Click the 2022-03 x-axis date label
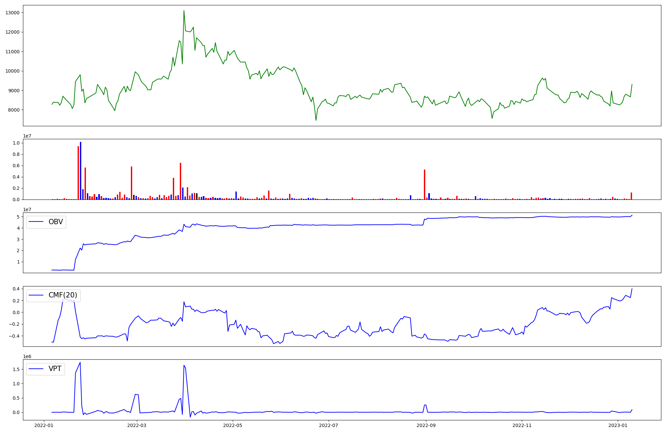Screen dimensions: 666x433 pyautogui.click(x=137, y=425)
